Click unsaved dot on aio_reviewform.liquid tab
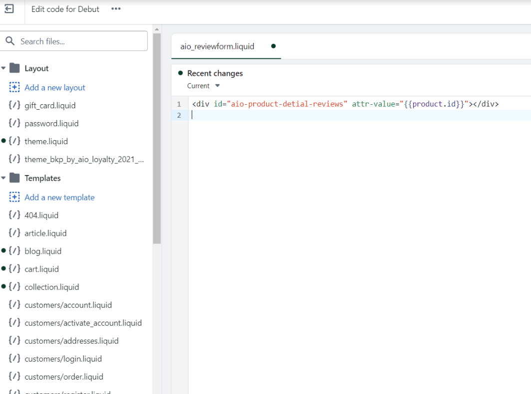This screenshot has height=394, width=531. (x=273, y=46)
